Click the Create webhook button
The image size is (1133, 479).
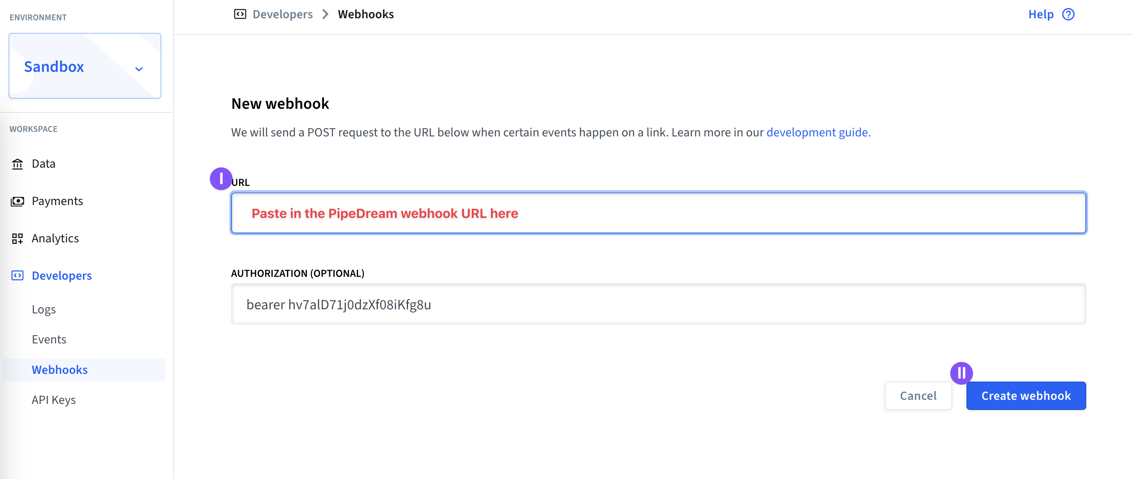1026,395
